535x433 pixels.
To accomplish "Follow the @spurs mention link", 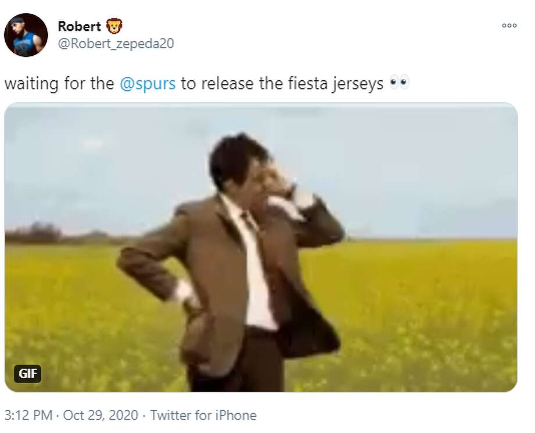I will (x=148, y=84).
